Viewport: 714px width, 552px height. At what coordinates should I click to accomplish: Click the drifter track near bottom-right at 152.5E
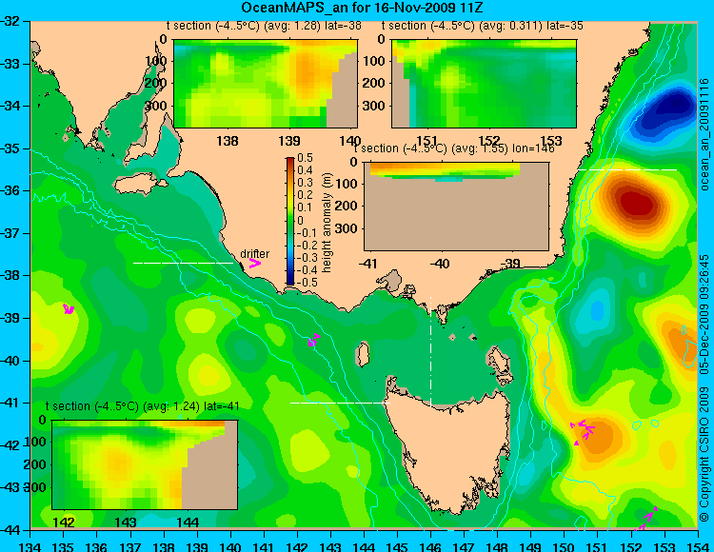[x=647, y=519]
